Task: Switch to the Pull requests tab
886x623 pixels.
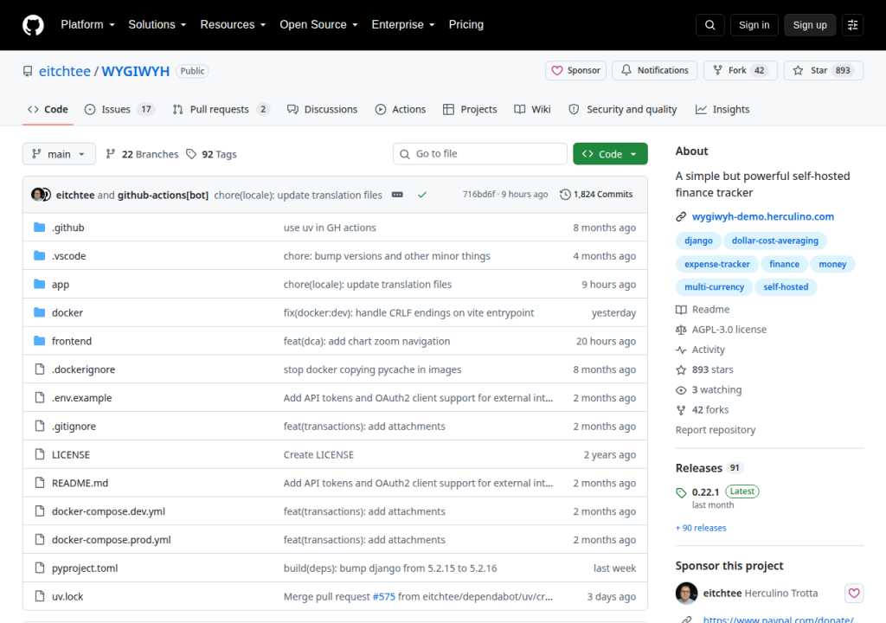Action: pyautogui.click(x=221, y=109)
